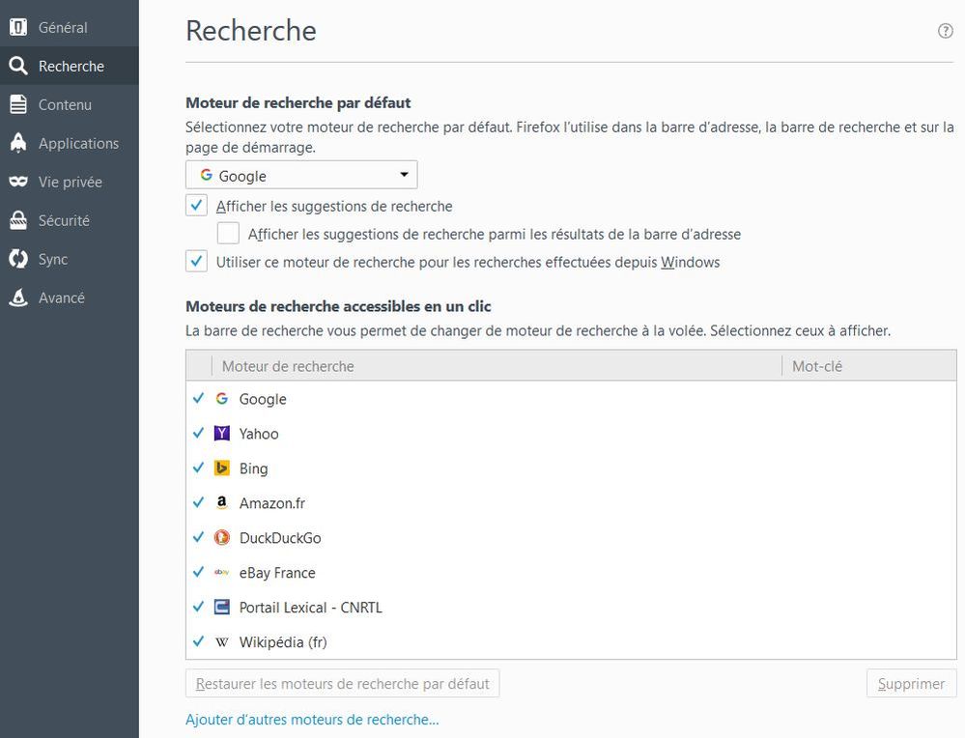Screen dimensions: 965x738
Task: Click the eBay France logo icon
Action: 222,573
